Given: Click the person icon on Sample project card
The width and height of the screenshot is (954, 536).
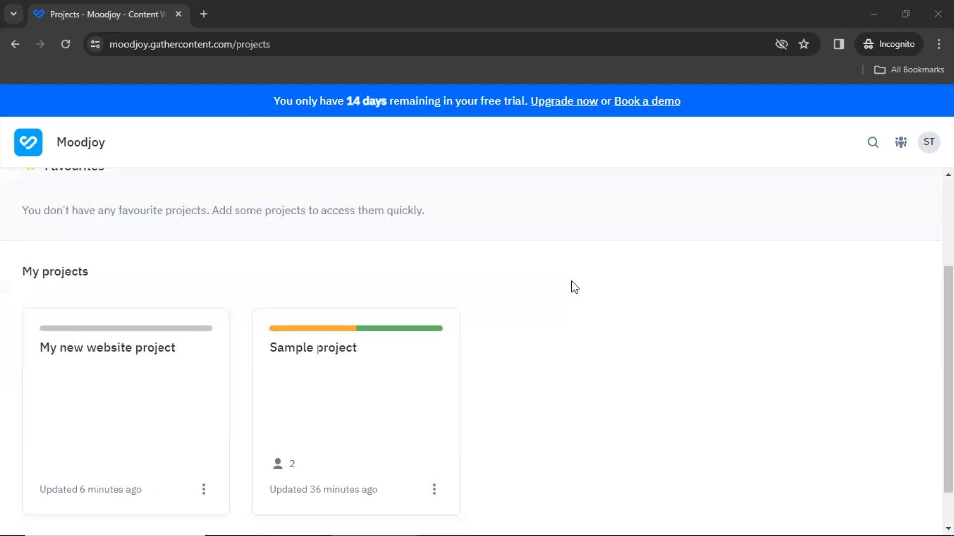Looking at the screenshot, I should [278, 464].
